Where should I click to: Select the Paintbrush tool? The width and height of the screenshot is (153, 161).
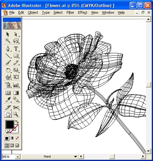(x=8, y=62)
